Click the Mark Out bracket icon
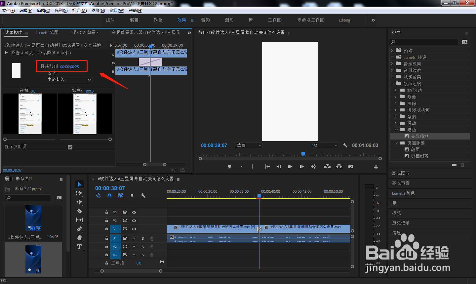This screenshot has width=476, height=284. coord(252,167)
